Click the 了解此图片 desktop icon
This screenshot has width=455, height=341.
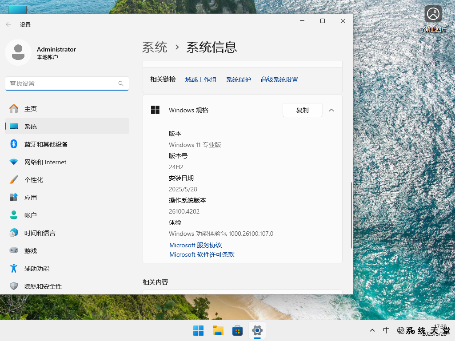[x=433, y=19]
